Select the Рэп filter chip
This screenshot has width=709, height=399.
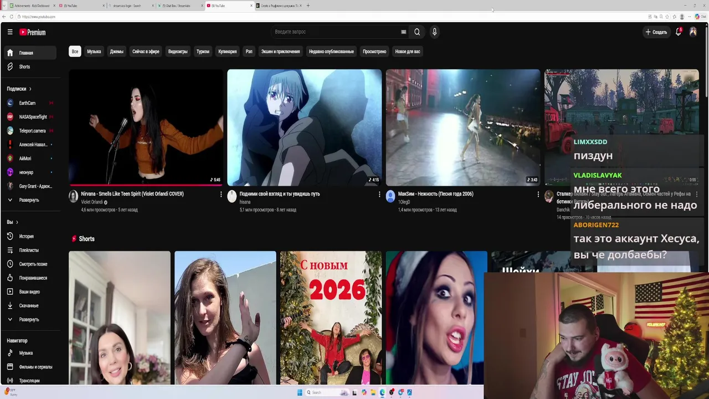tap(249, 52)
